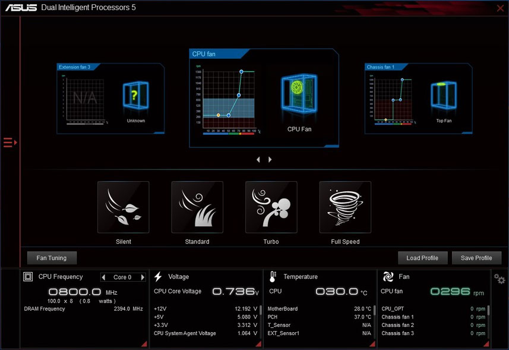The width and height of the screenshot is (509, 350).
Task: Click the Fan list scrollbar
Action: pyautogui.click(x=488, y=310)
